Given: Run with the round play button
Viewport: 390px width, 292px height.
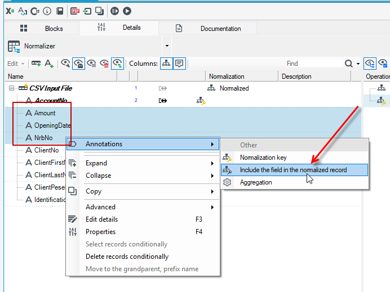Looking at the screenshot, I should 127,11.
